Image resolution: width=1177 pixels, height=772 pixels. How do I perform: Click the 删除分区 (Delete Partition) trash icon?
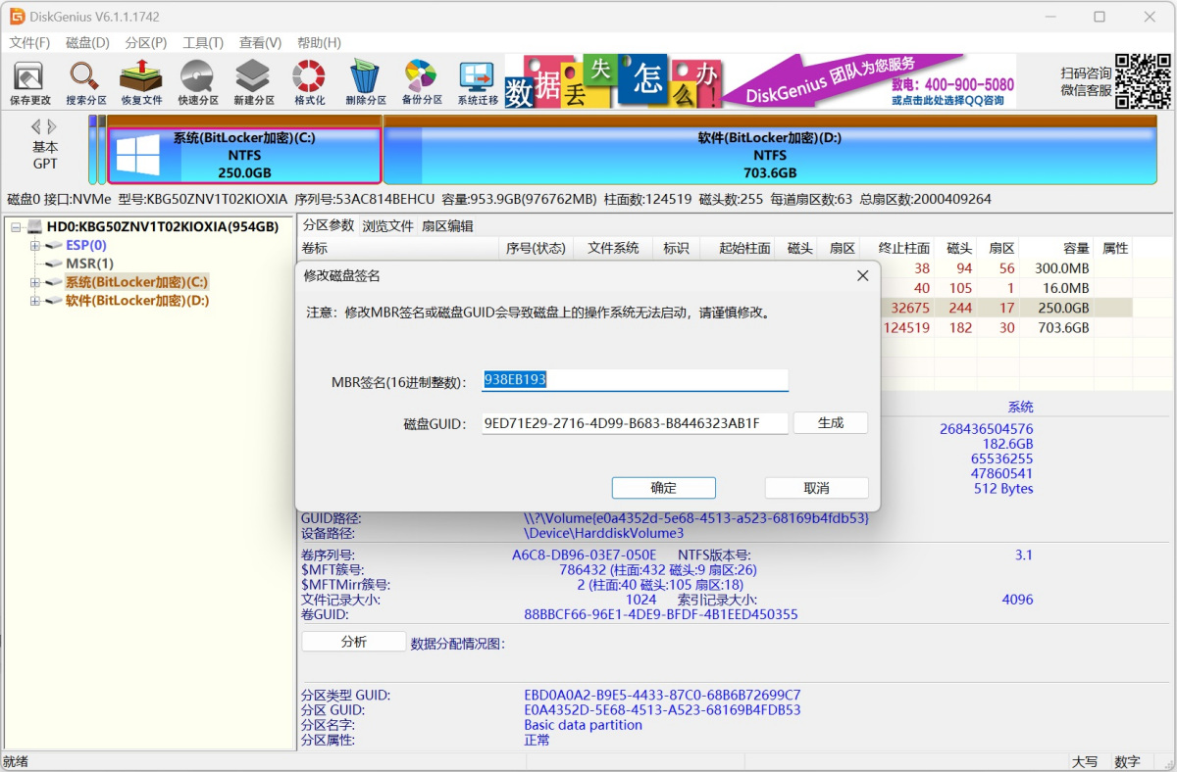(365, 82)
